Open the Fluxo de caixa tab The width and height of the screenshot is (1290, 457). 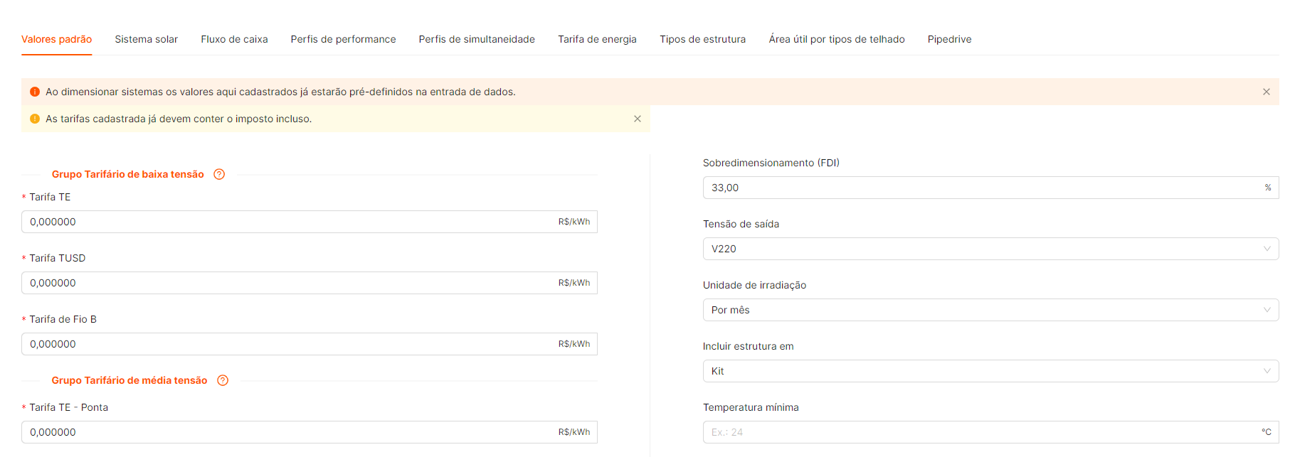[234, 39]
